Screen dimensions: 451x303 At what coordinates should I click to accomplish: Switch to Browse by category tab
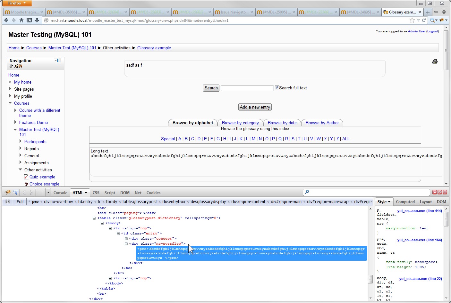[x=240, y=123]
